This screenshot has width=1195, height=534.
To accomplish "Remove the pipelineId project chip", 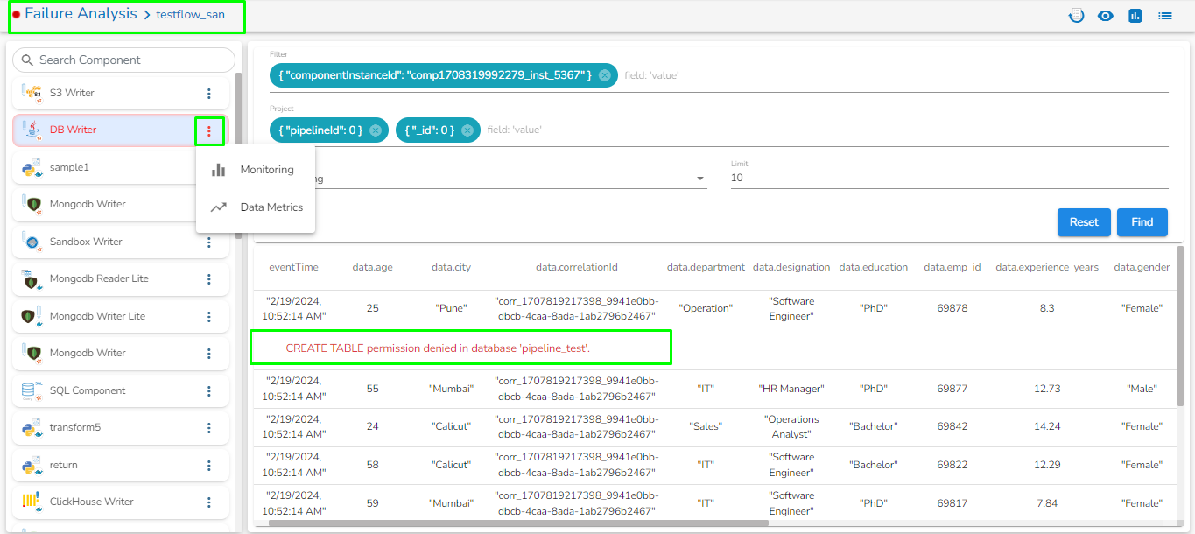I will [x=376, y=130].
